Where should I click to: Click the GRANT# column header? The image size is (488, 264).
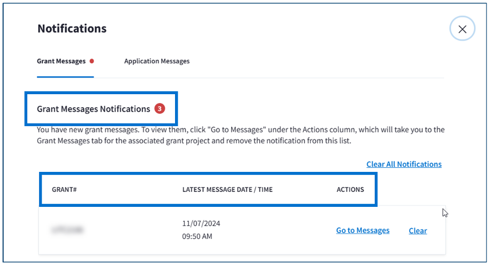click(x=64, y=190)
